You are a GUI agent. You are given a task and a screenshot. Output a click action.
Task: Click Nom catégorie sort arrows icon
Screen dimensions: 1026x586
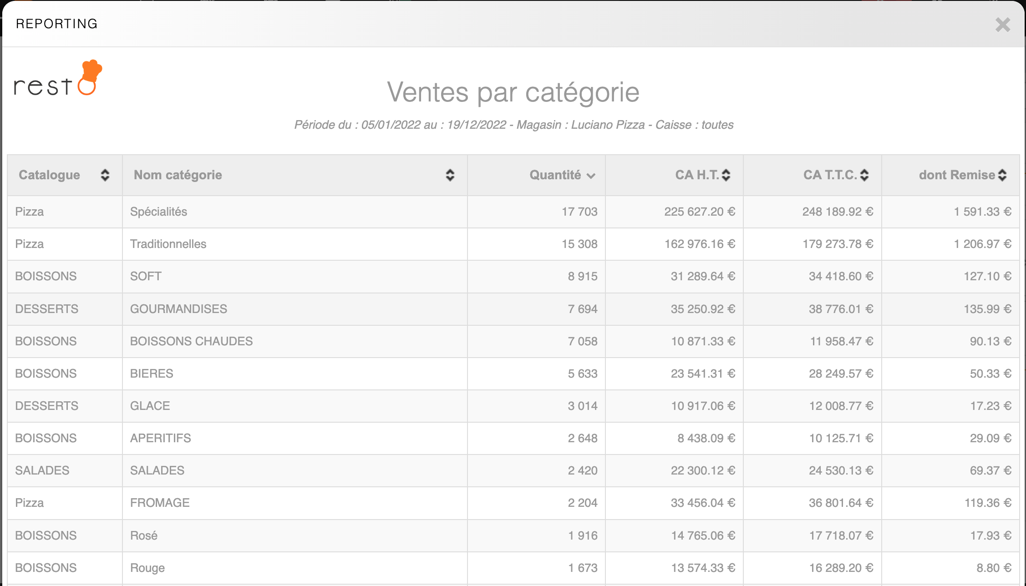pos(450,175)
